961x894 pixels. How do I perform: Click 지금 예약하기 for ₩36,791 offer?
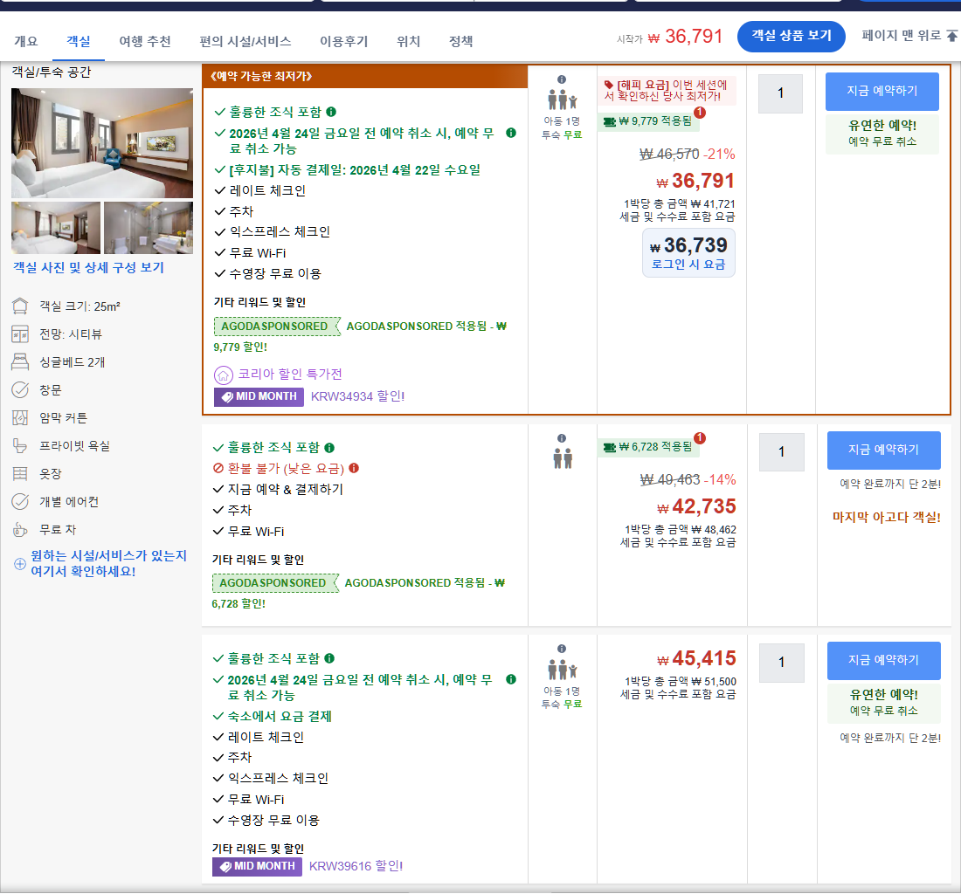point(882,92)
